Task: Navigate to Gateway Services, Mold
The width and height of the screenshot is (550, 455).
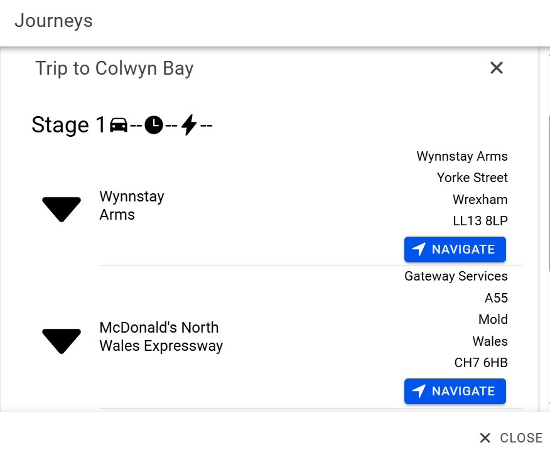Action: coord(455,392)
